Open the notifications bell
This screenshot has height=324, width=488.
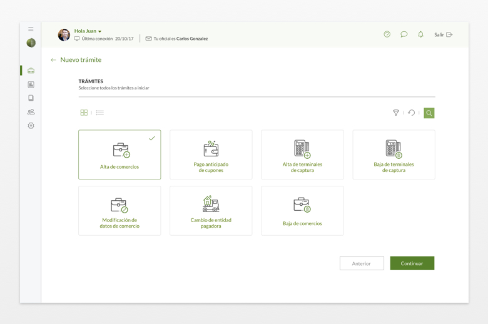[420, 34]
